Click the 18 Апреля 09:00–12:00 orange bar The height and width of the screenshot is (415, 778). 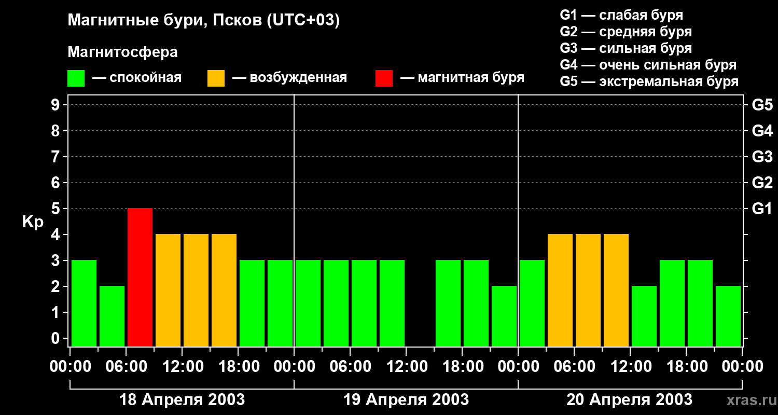(168, 290)
